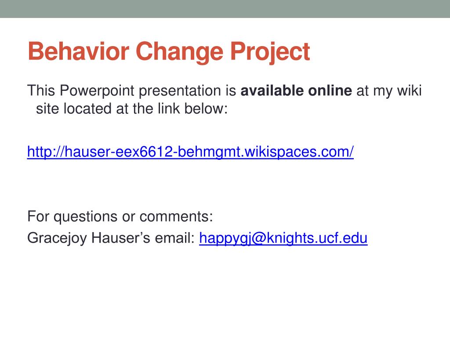Click the word 'Change' in the title
The width and height of the screenshot is (450, 337).
(179, 52)
